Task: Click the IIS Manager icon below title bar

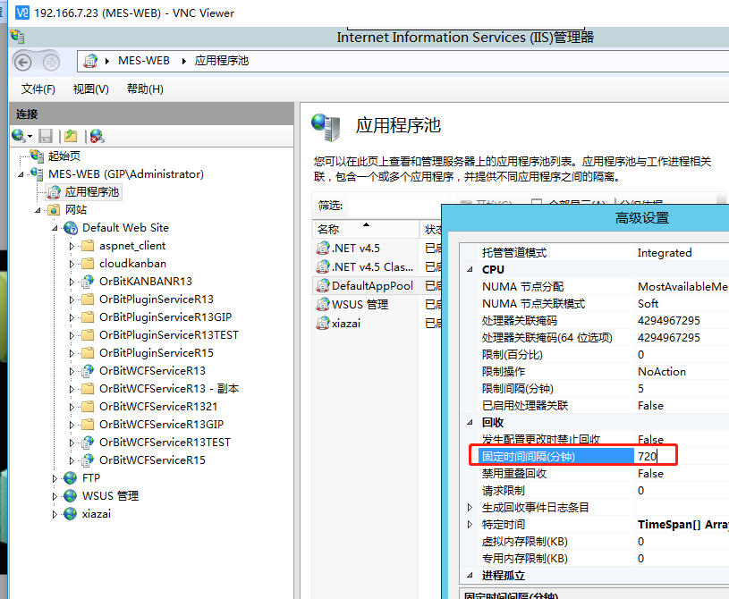Action: pos(18,37)
